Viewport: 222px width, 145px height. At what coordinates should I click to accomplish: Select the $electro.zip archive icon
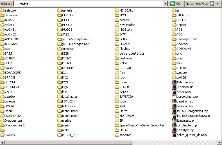point(174,82)
